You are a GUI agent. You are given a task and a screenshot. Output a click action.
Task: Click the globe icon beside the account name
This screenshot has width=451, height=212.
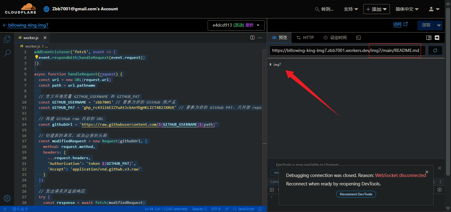tap(46, 9)
